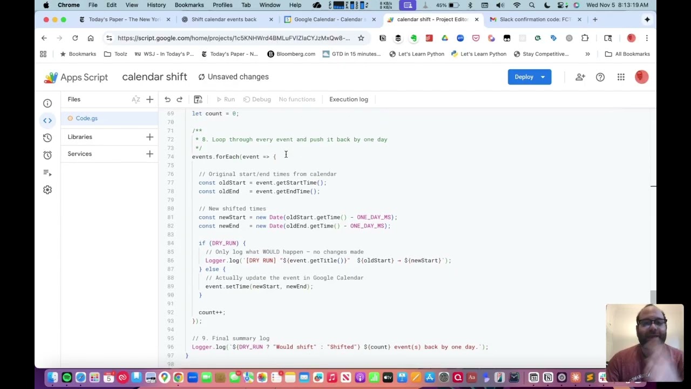
Task: Open the macOS Spotlight search icon
Action: coord(532,5)
